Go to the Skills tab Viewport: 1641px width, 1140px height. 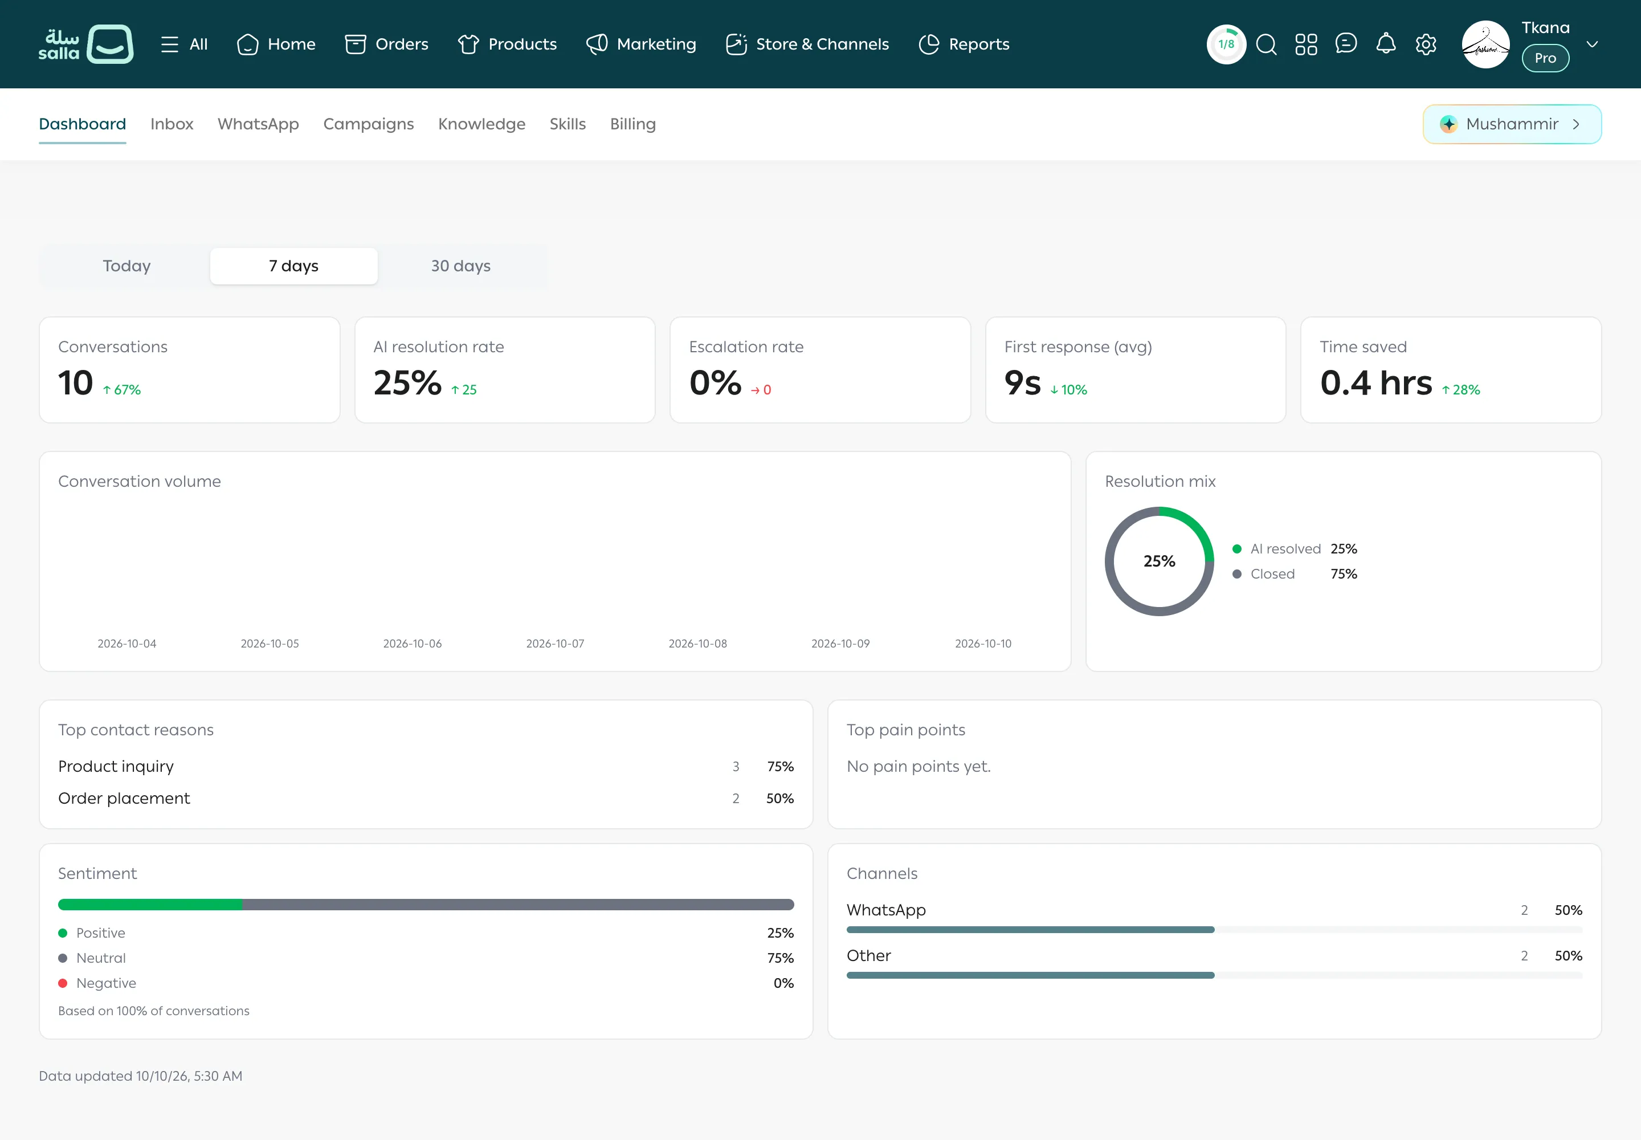pyautogui.click(x=567, y=124)
